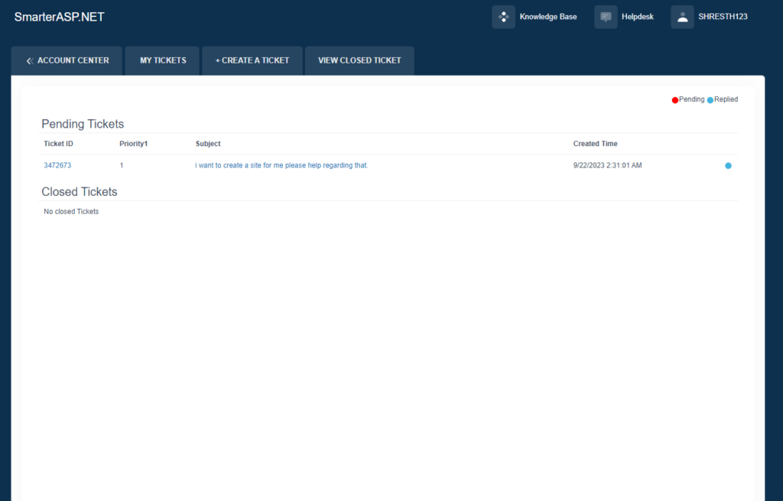
Task: Click the Created Time column header
Action: coord(595,144)
